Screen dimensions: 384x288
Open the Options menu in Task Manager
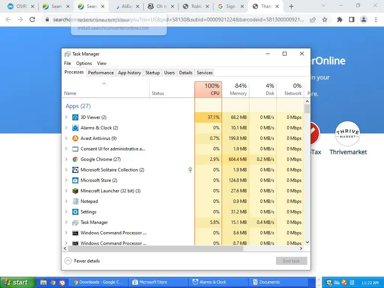pos(84,63)
